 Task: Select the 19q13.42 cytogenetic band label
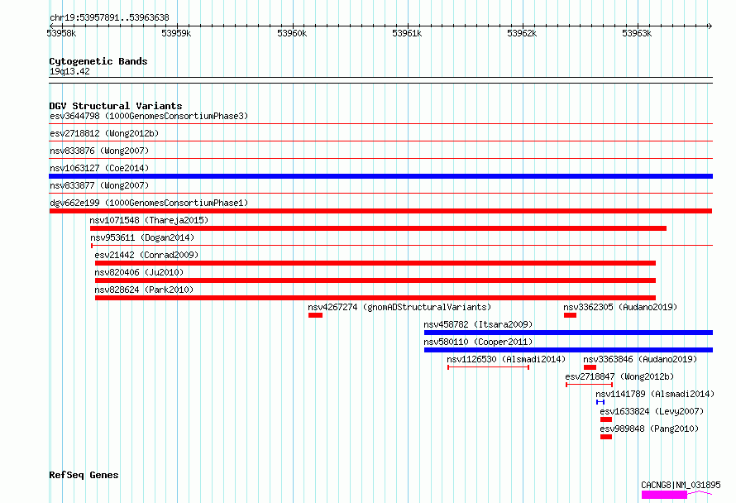tap(69, 71)
